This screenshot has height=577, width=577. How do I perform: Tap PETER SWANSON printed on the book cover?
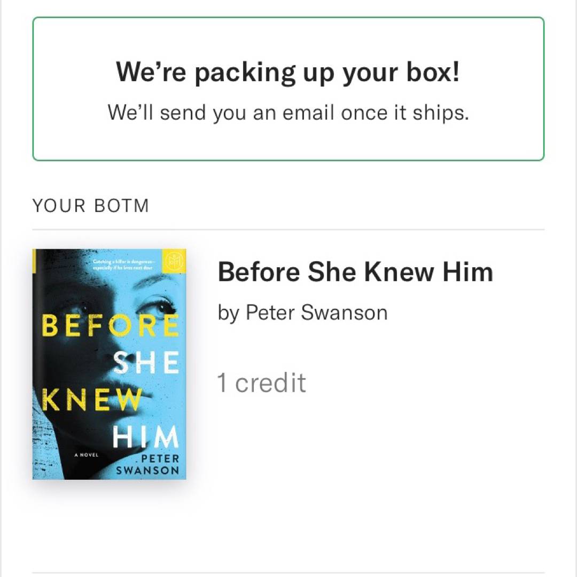pos(149,464)
